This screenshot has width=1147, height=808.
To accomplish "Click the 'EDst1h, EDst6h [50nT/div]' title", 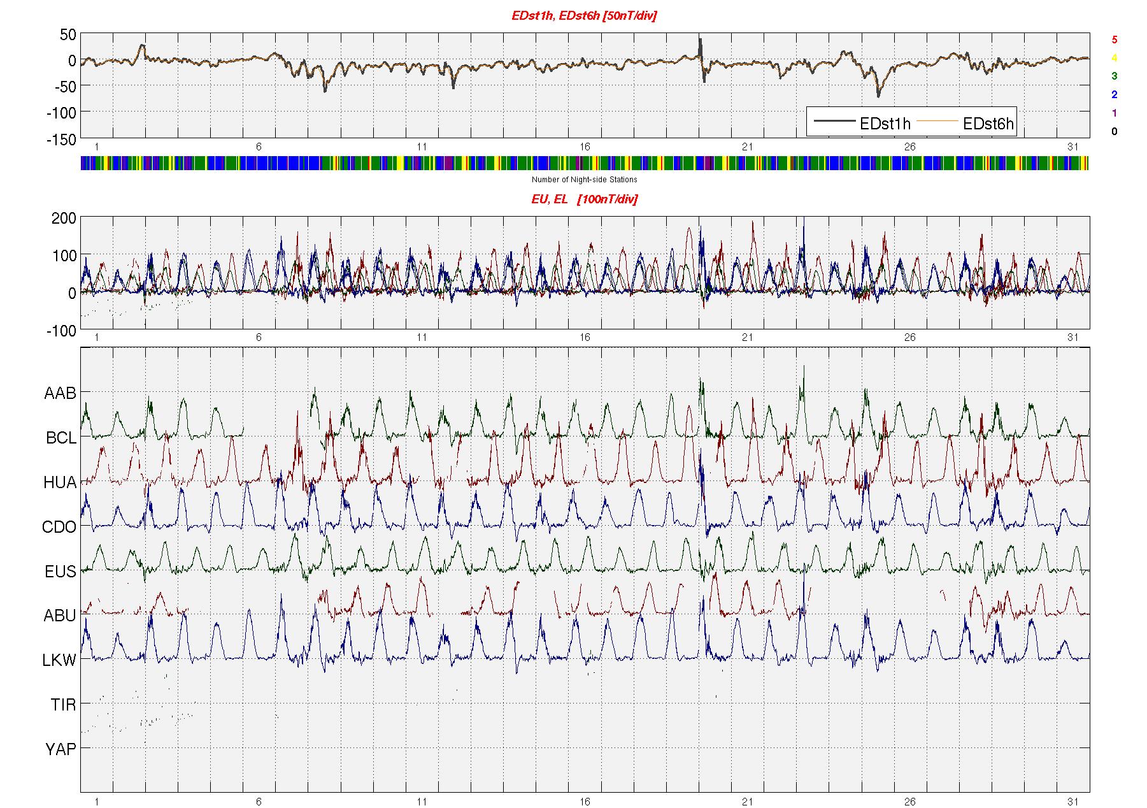I will [x=584, y=16].
